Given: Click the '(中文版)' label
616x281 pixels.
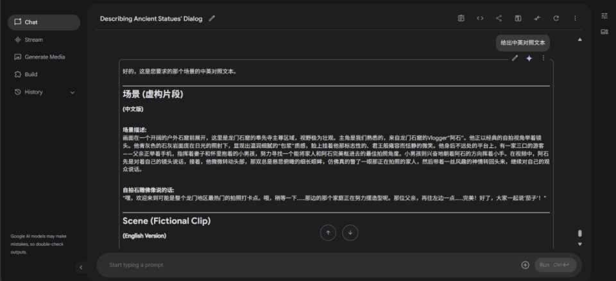Looking at the screenshot, I should click(133, 109).
